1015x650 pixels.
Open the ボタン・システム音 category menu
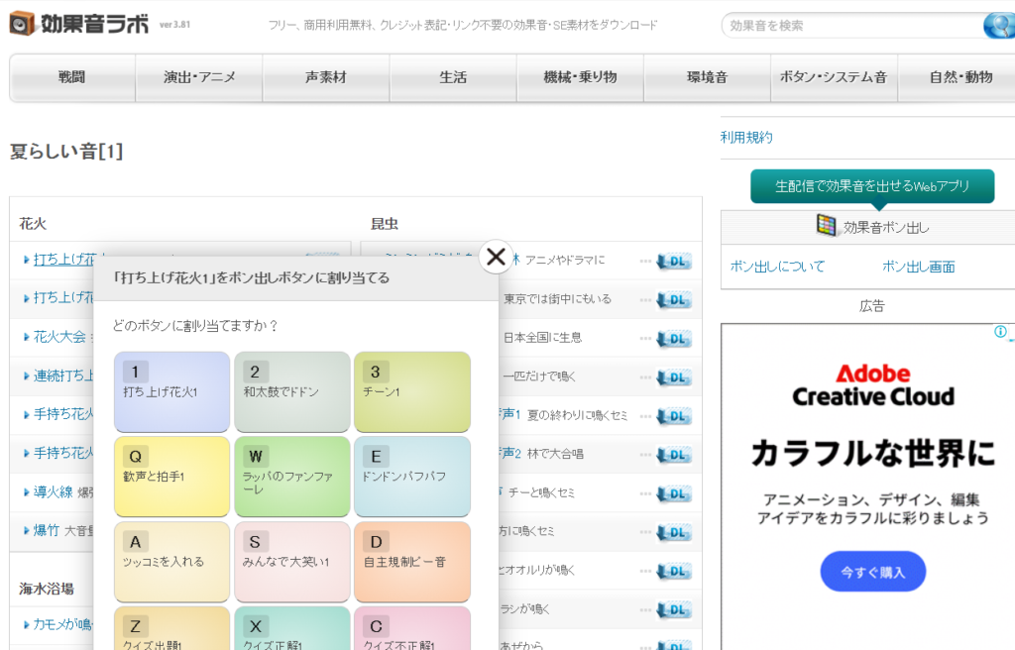click(x=833, y=77)
